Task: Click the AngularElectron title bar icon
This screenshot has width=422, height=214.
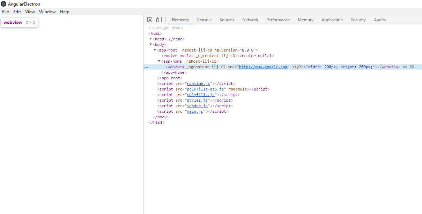Action: 3,3
